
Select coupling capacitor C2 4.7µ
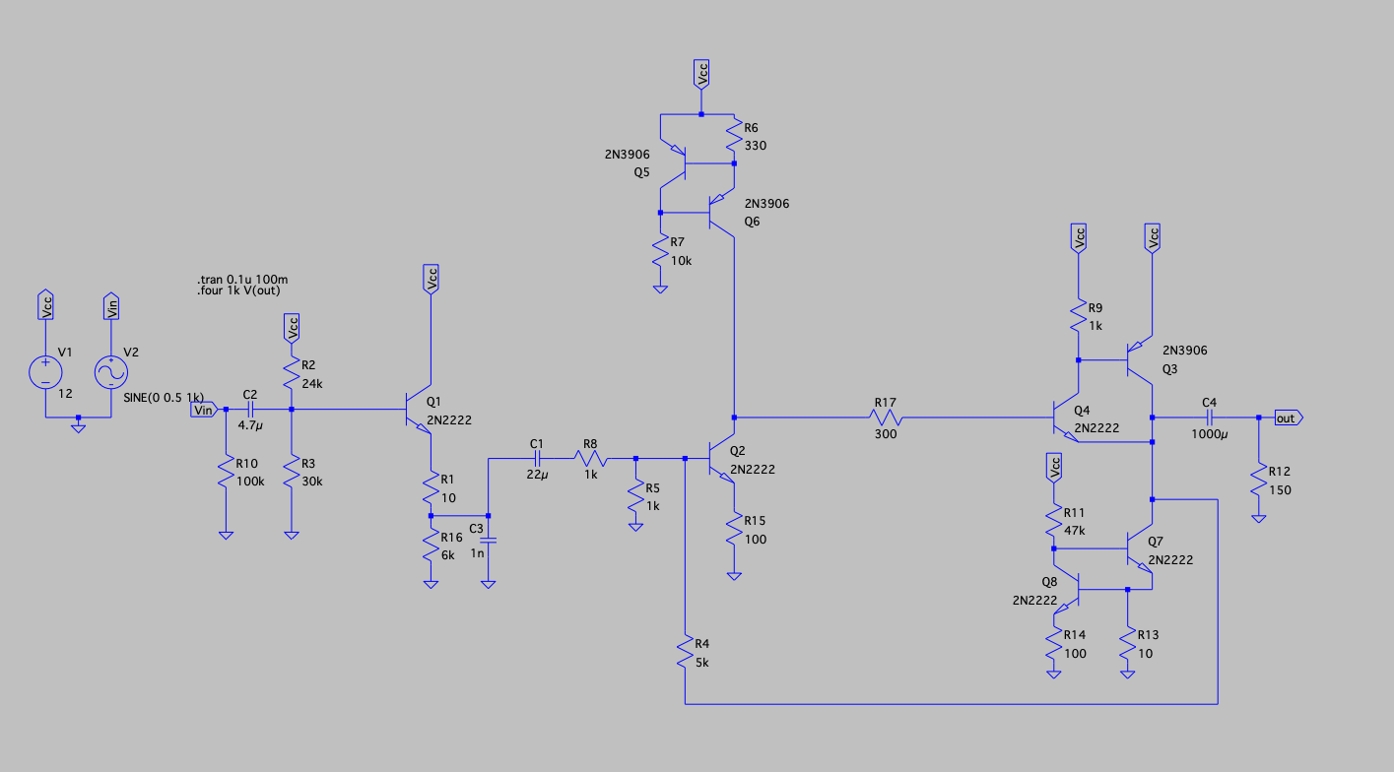[x=252, y=407]
